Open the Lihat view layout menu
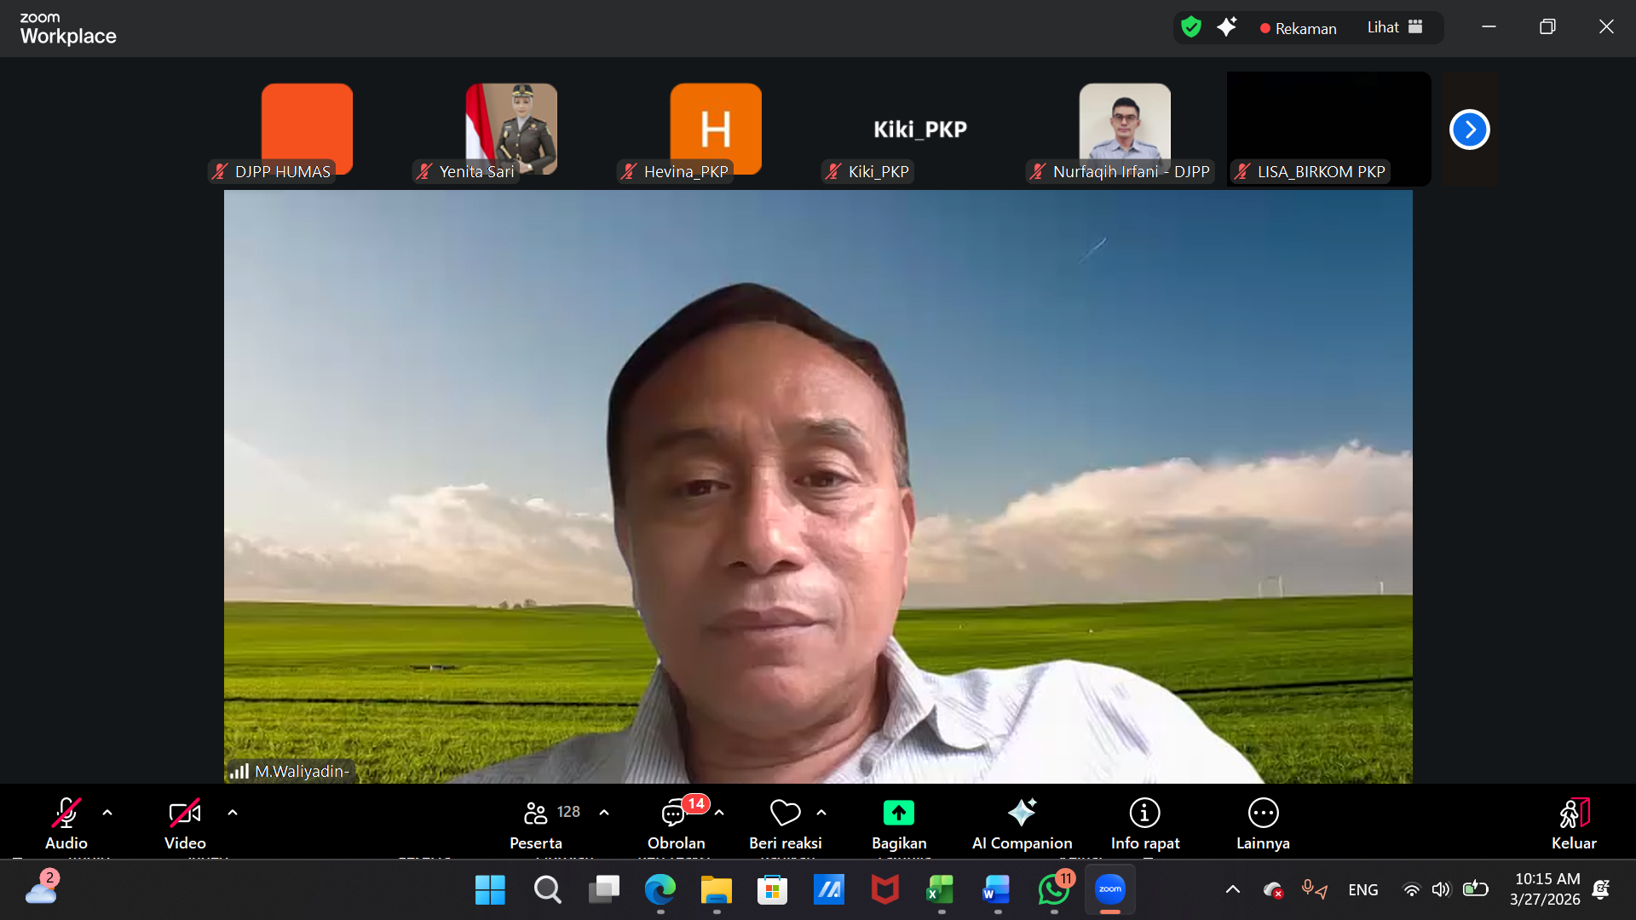The image size is (1636, 920). pos(1394,27)
